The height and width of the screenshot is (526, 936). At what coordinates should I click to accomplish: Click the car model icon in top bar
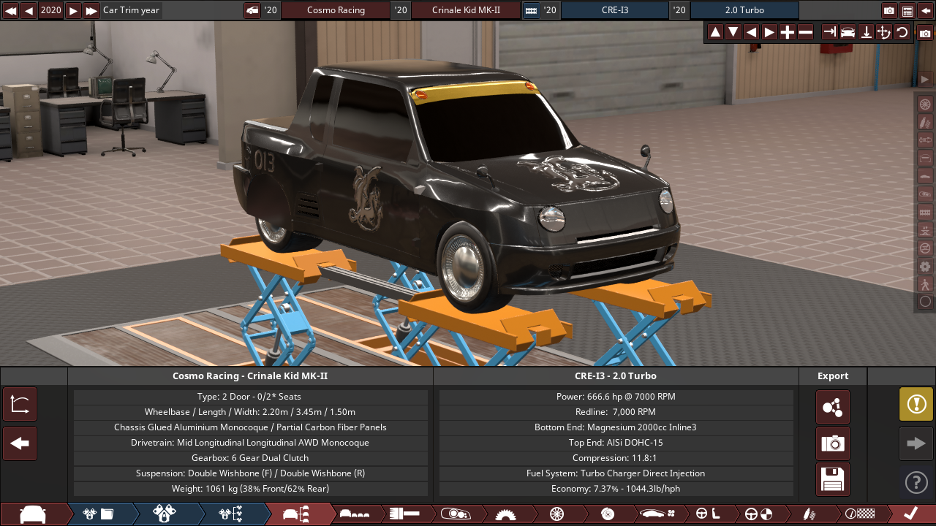coord(252,10)
